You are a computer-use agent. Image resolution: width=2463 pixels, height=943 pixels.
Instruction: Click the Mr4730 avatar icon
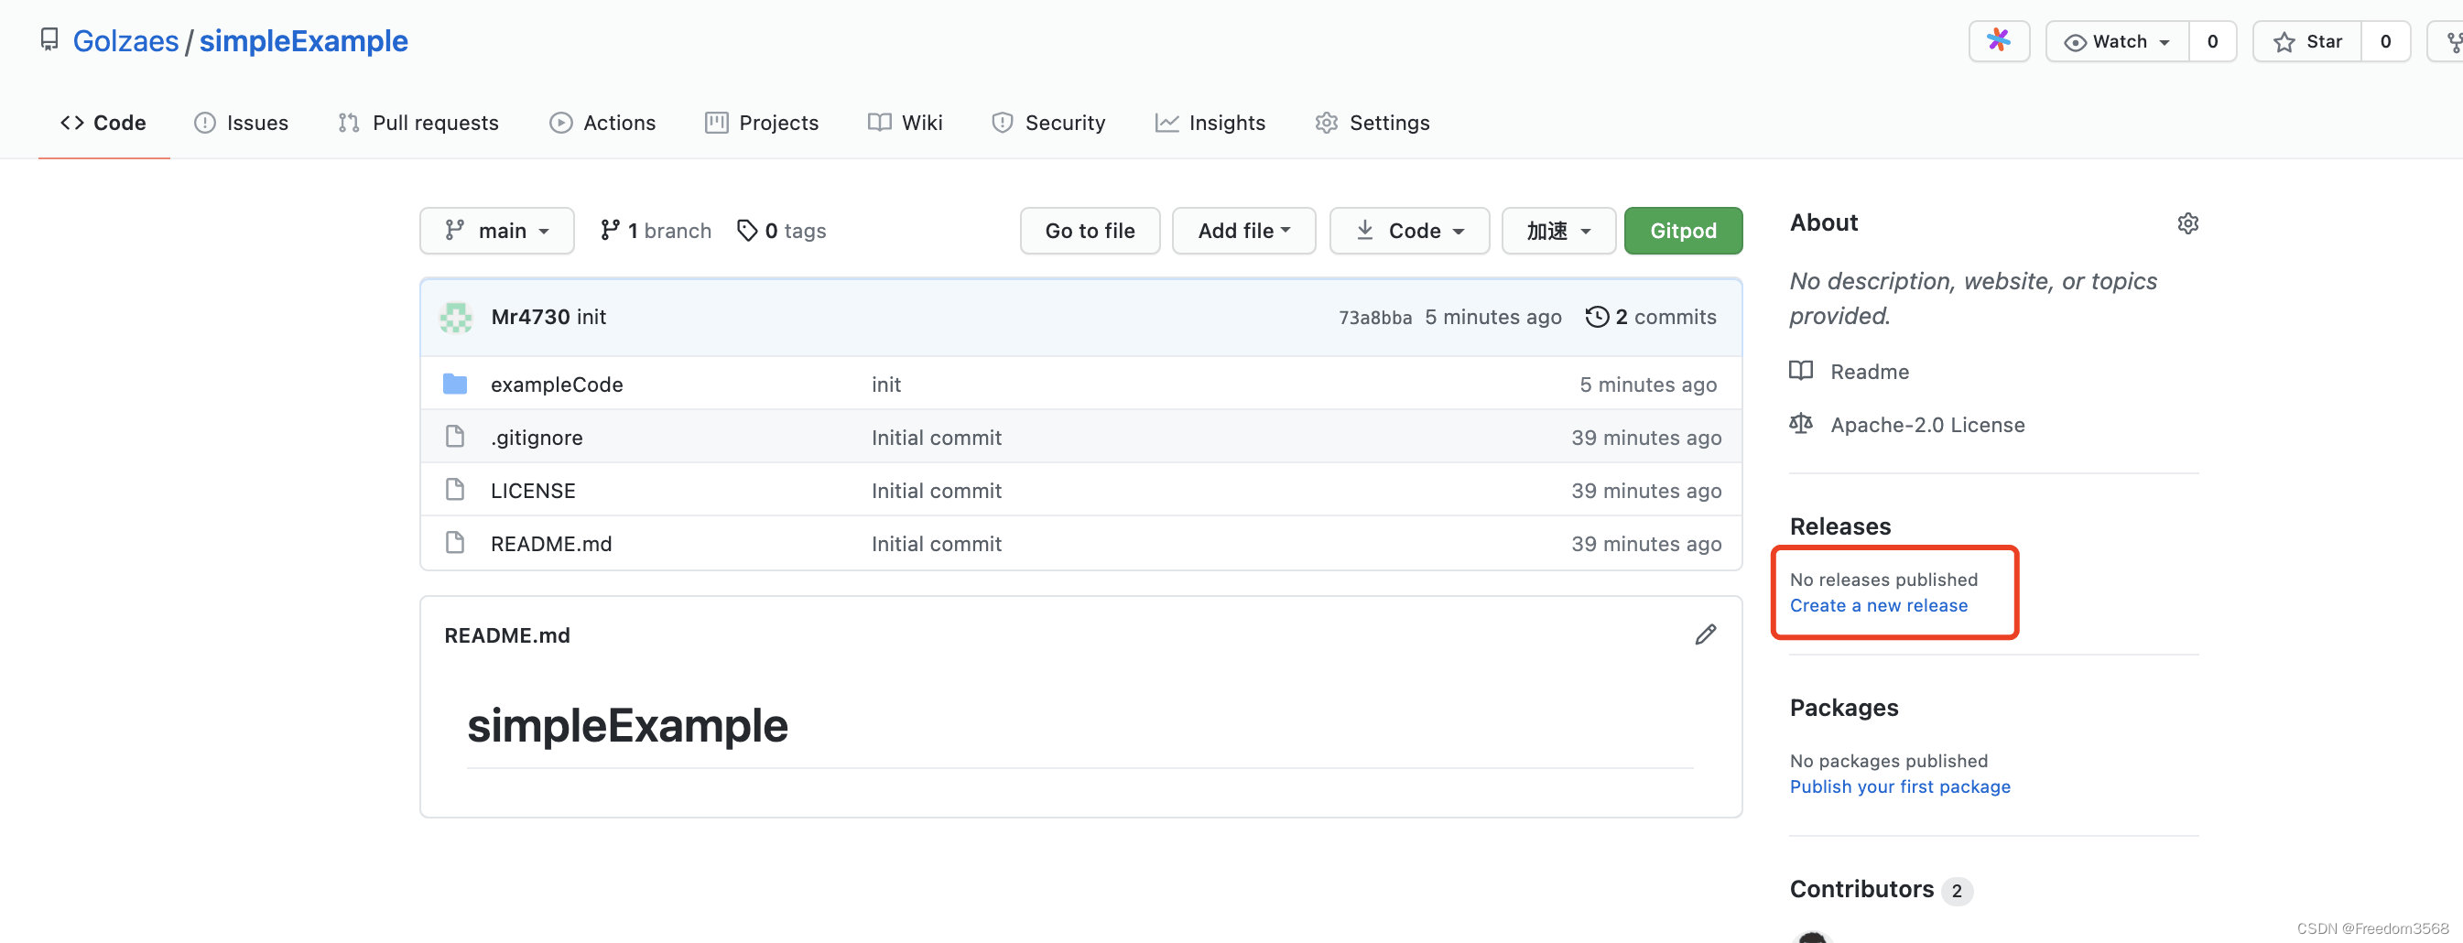pos(456,317)
